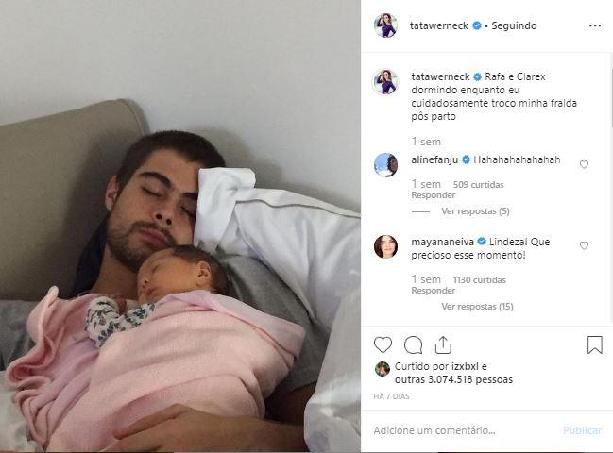Like the post with the heart icon
Viewport: 613px width, 453px height.
383,344
